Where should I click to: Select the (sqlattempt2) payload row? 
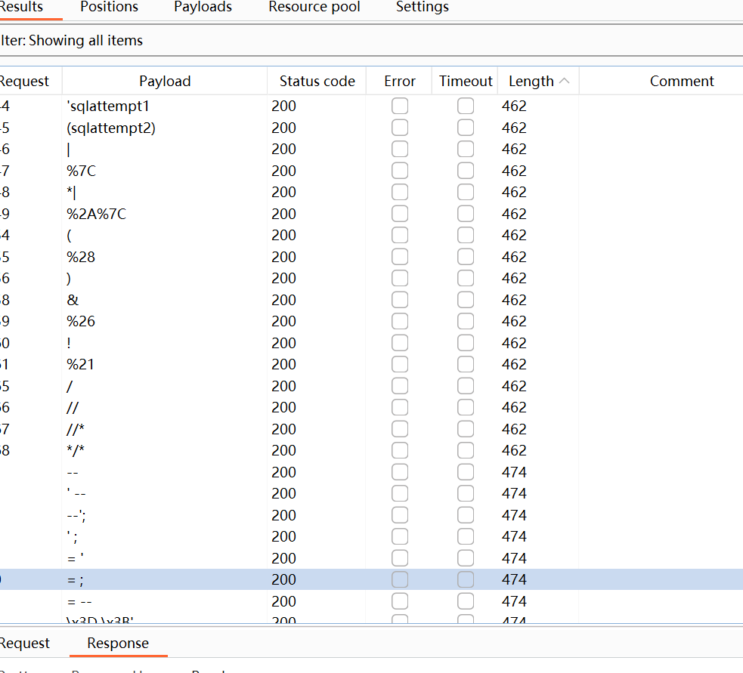(x=372, y=128)
